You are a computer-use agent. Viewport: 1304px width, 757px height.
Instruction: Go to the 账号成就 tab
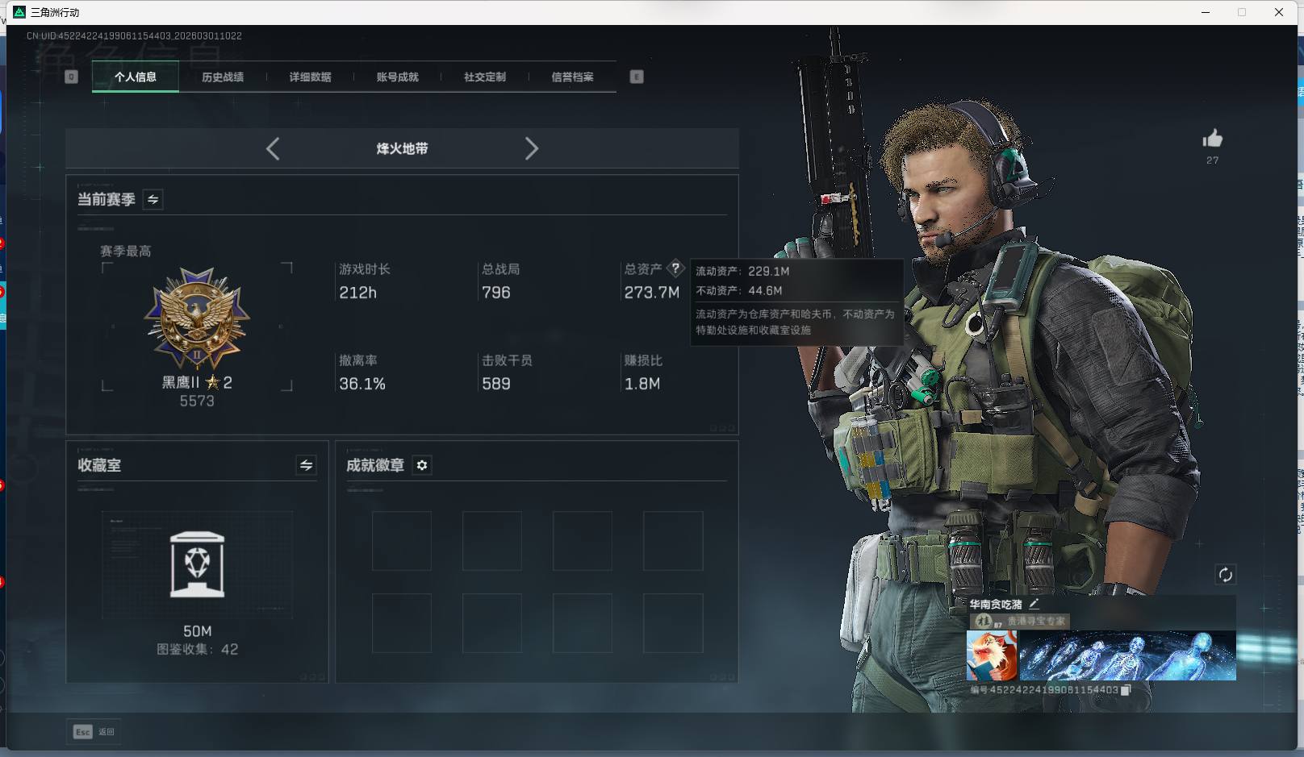397,77
